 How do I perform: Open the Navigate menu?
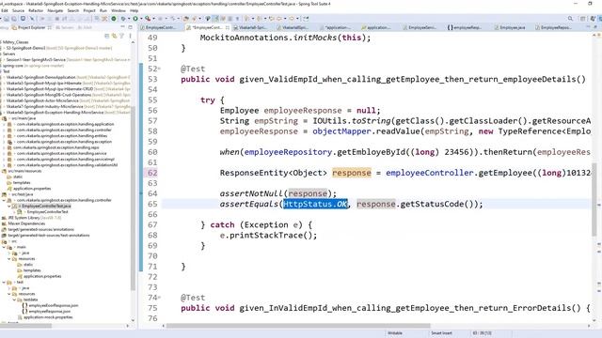click(55, 10)
